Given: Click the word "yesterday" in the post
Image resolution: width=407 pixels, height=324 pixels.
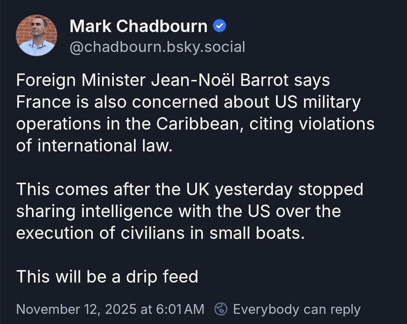Looking at the screenshot, I should [x=254, y=190].
